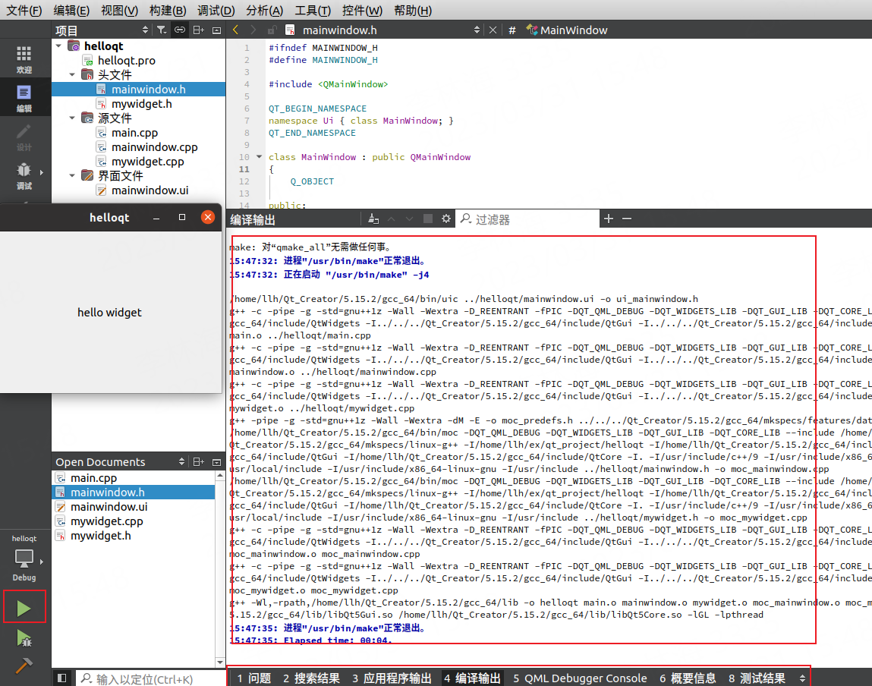Split the Open Documents panel

click(199, 462)
